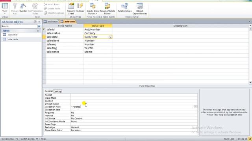The height and width of the screenshot is (141, 252).
Task: Click the Description column header
Action: (x=180, y=26)
